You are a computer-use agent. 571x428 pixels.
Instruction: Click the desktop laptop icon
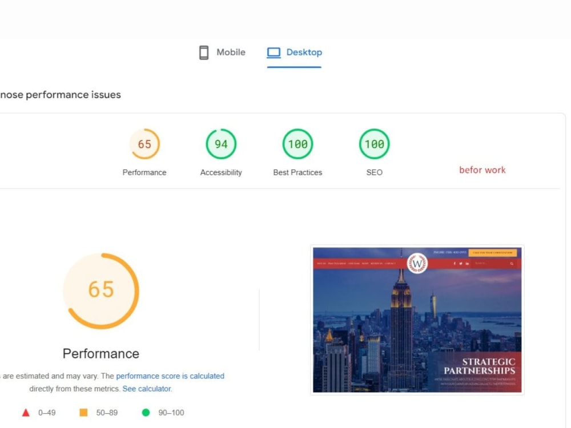pyautogui.click(x=274, y=53)
